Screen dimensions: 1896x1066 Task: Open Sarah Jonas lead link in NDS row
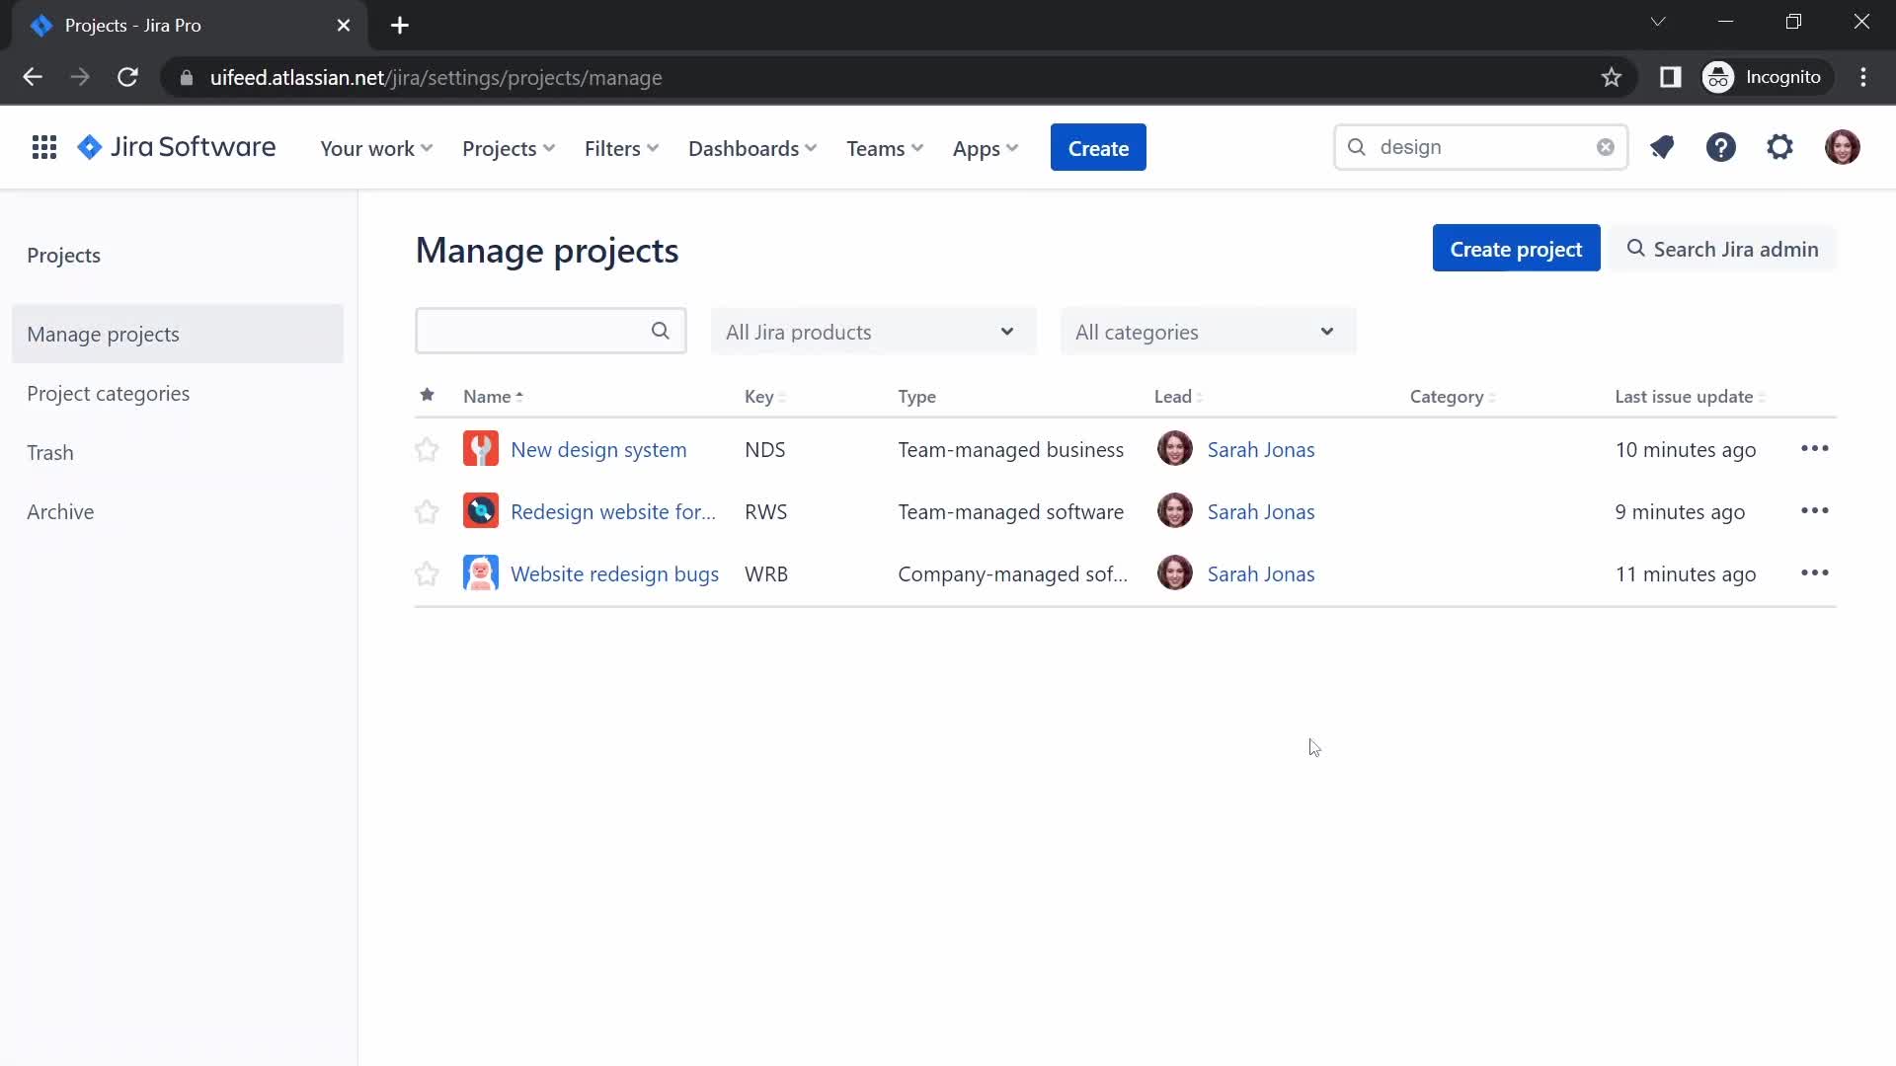point(1261,449)
